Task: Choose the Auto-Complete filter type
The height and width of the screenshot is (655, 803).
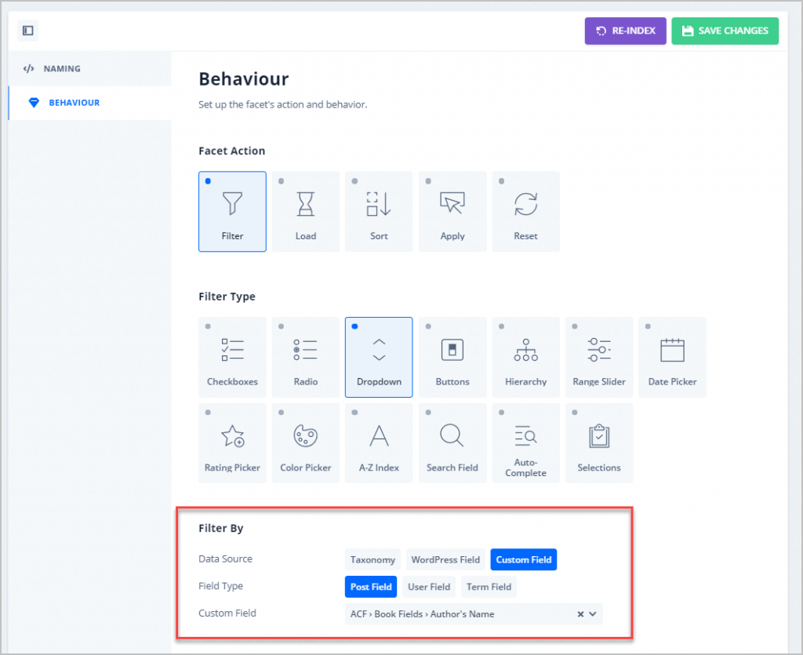Action: [525, 442]
